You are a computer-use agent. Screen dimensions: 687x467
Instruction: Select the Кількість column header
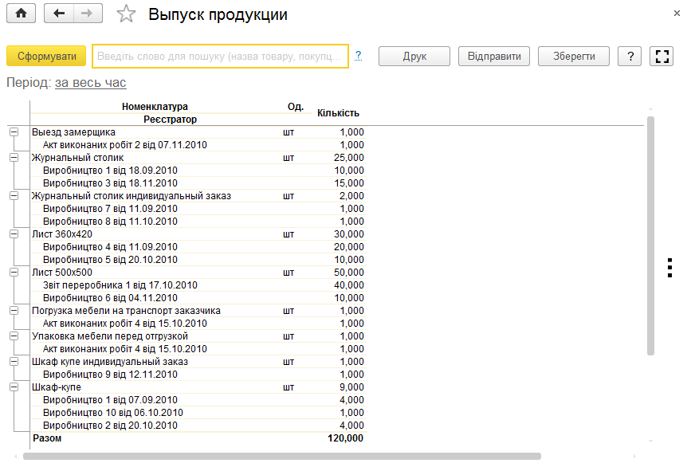[x=338, y=113]
